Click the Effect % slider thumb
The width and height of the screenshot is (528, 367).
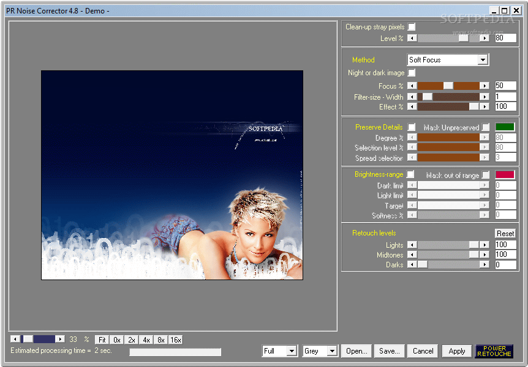click(x=474, y=106)
